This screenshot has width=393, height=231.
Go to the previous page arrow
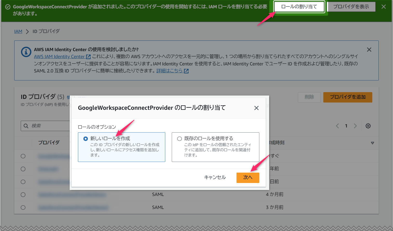pos(337,126)
